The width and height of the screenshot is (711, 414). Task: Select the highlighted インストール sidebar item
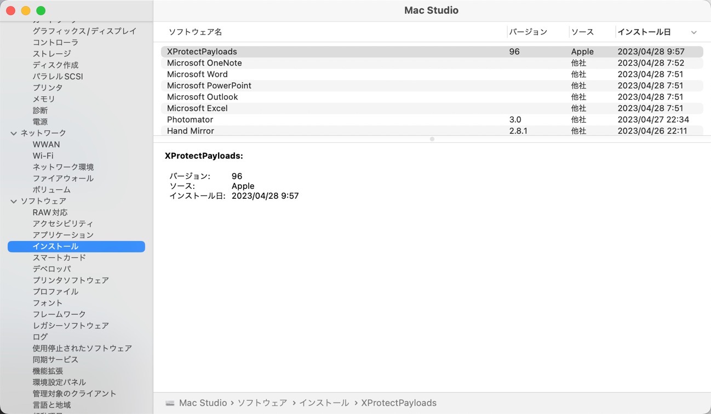[76, 246]
